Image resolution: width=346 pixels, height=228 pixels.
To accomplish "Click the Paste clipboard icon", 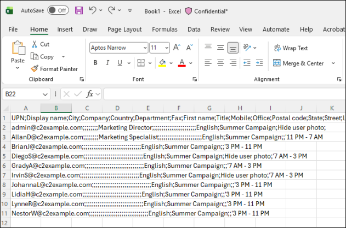I will (x=18, y=48).
